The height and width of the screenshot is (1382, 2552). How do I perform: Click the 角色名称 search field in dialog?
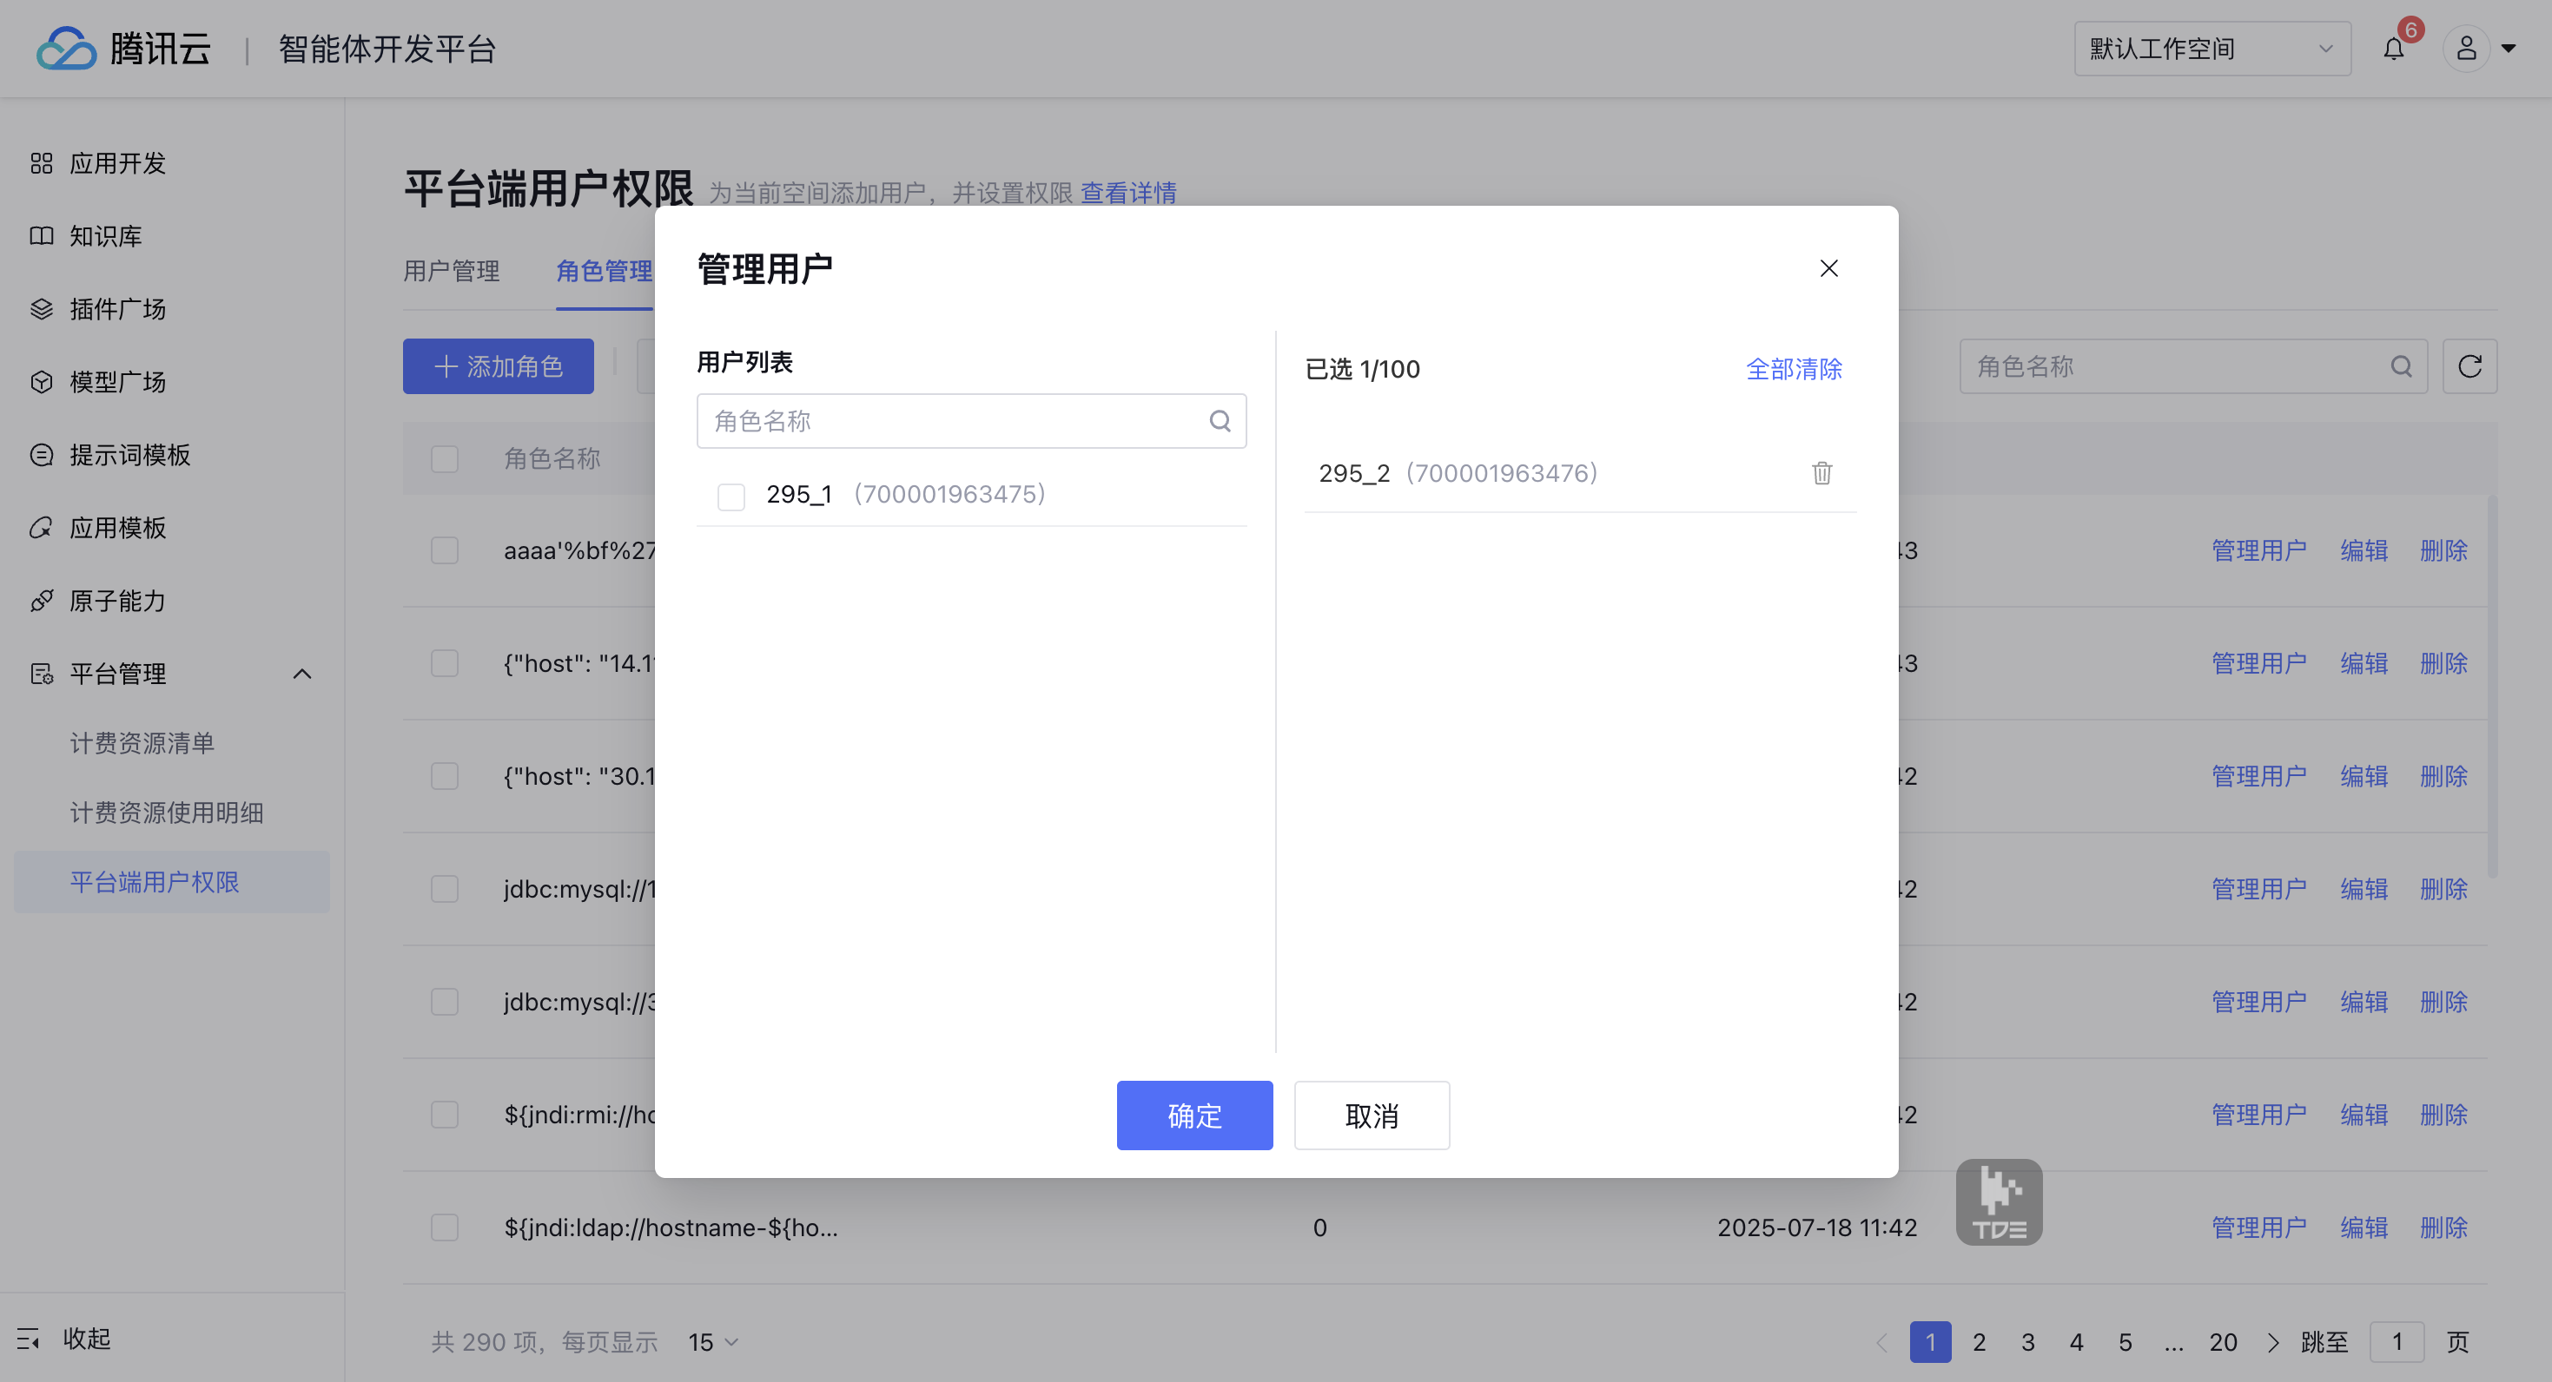coord(951,422)
